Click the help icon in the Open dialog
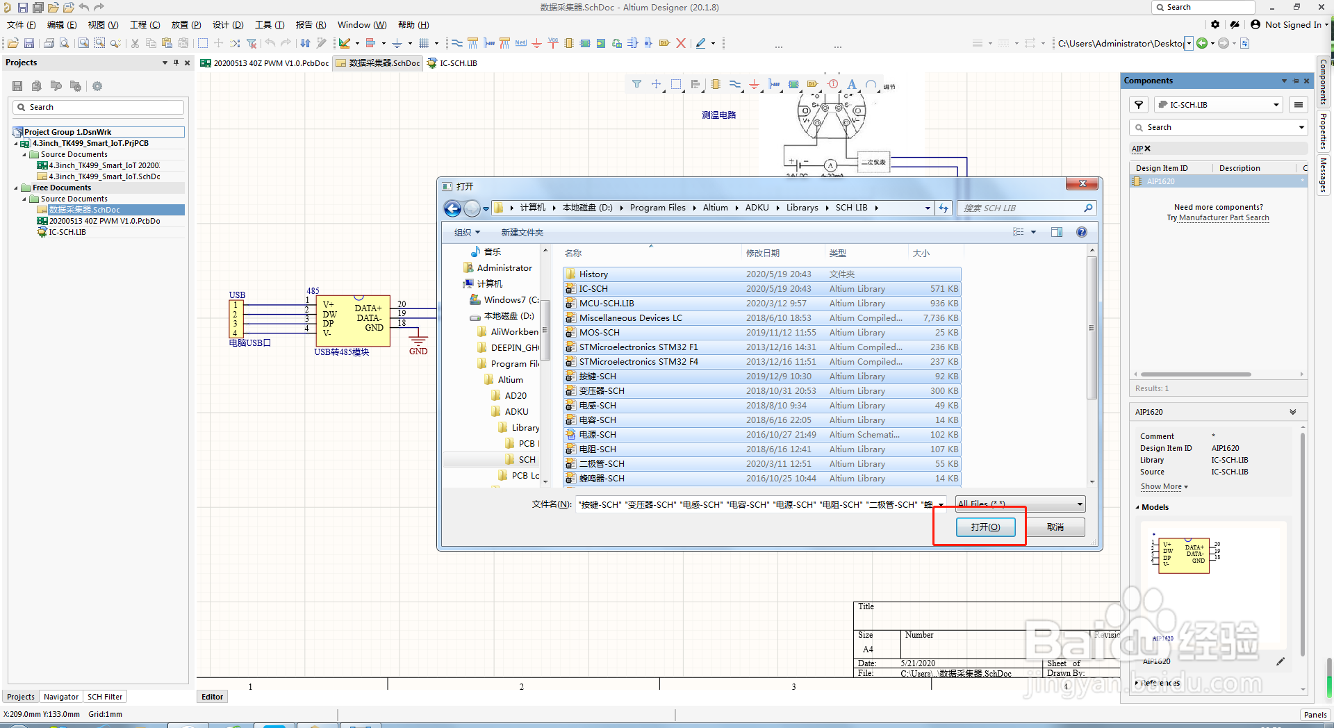Image resolution: width=1334 pixels, height=728 pixels. tap(1082, 232)
